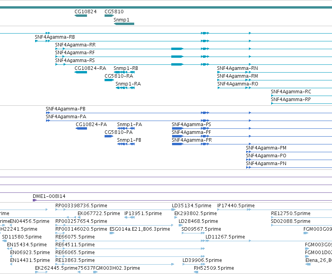Select the Snmp1 gene feature bar
332x274 pixels.
(x=124, y=24)
